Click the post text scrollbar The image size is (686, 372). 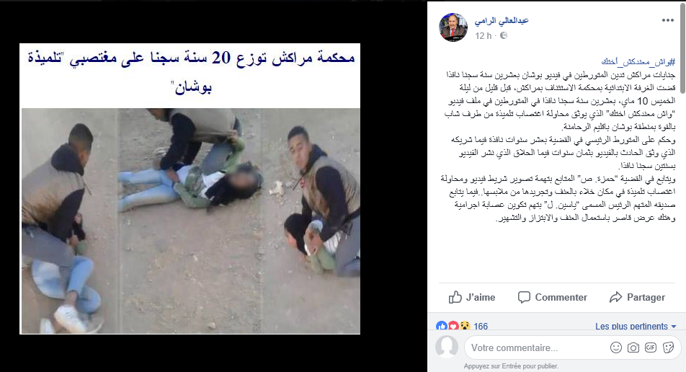point(682,48)
